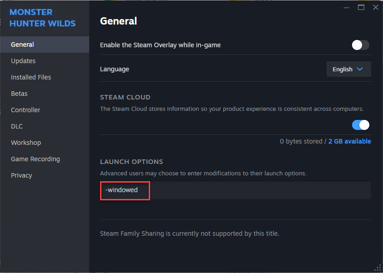The image size is (383, 273).
Task: Minimize the game properties window
Action: (347, 7)
